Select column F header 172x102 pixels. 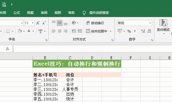(131, 58)
